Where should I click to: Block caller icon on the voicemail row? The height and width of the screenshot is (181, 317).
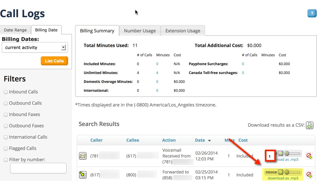[x=309, y=156]
